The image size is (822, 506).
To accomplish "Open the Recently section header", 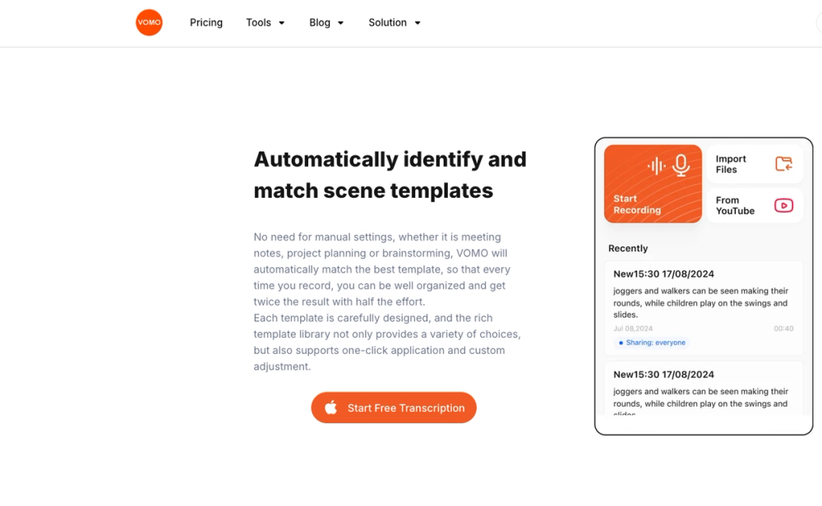I will (627, 248).
